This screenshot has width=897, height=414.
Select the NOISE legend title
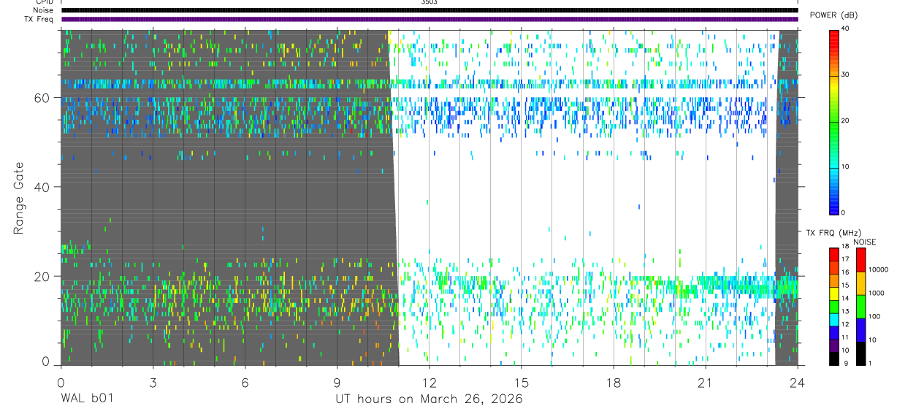(865, 242)
